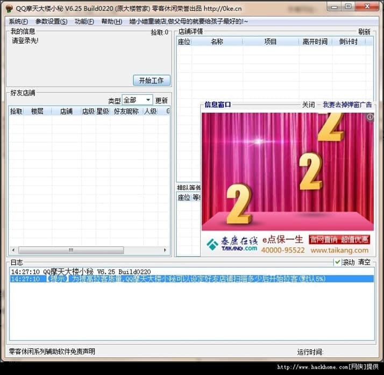Sort by 店级 column header
Screen dimensions: 384x375
88,111
